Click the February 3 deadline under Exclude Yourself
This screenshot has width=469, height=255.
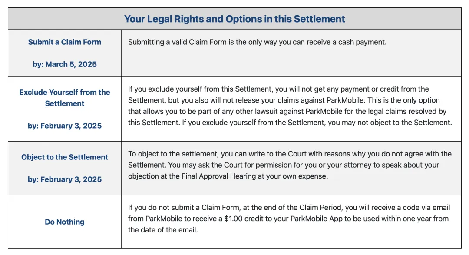tap(65, 126)
